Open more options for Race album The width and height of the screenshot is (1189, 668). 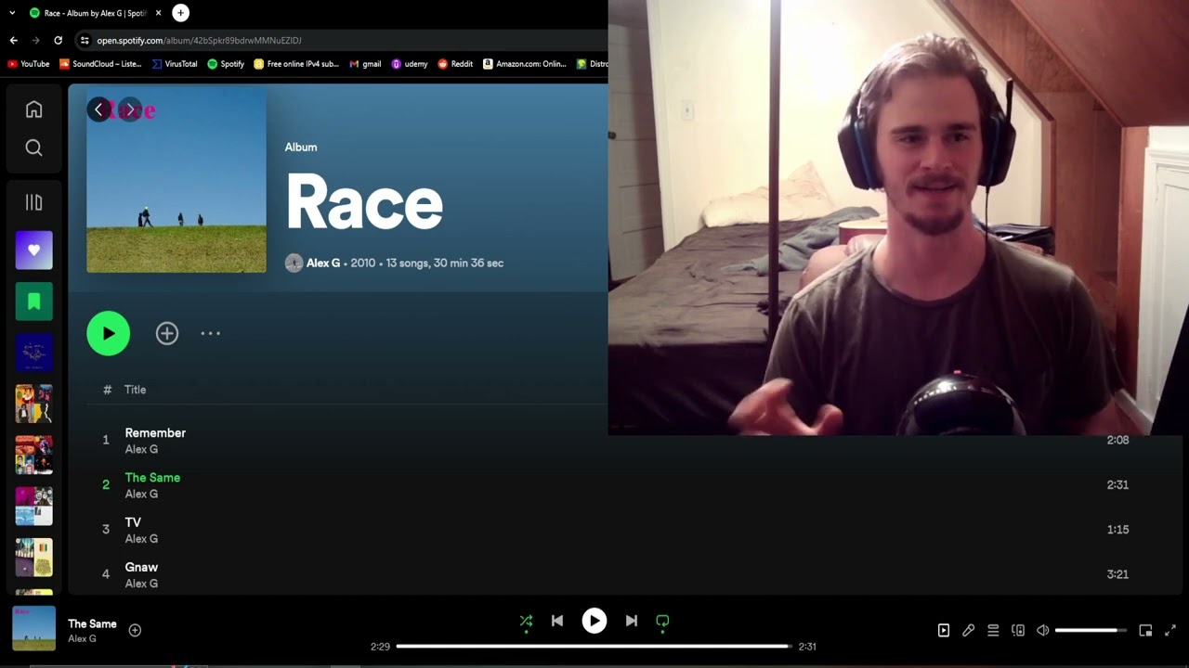point(211,333)
